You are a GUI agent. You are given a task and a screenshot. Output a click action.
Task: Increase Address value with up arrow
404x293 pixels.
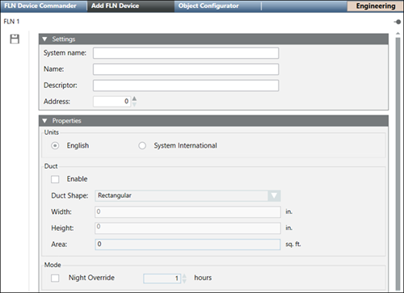pyautogui.click(x=134, y=98)
